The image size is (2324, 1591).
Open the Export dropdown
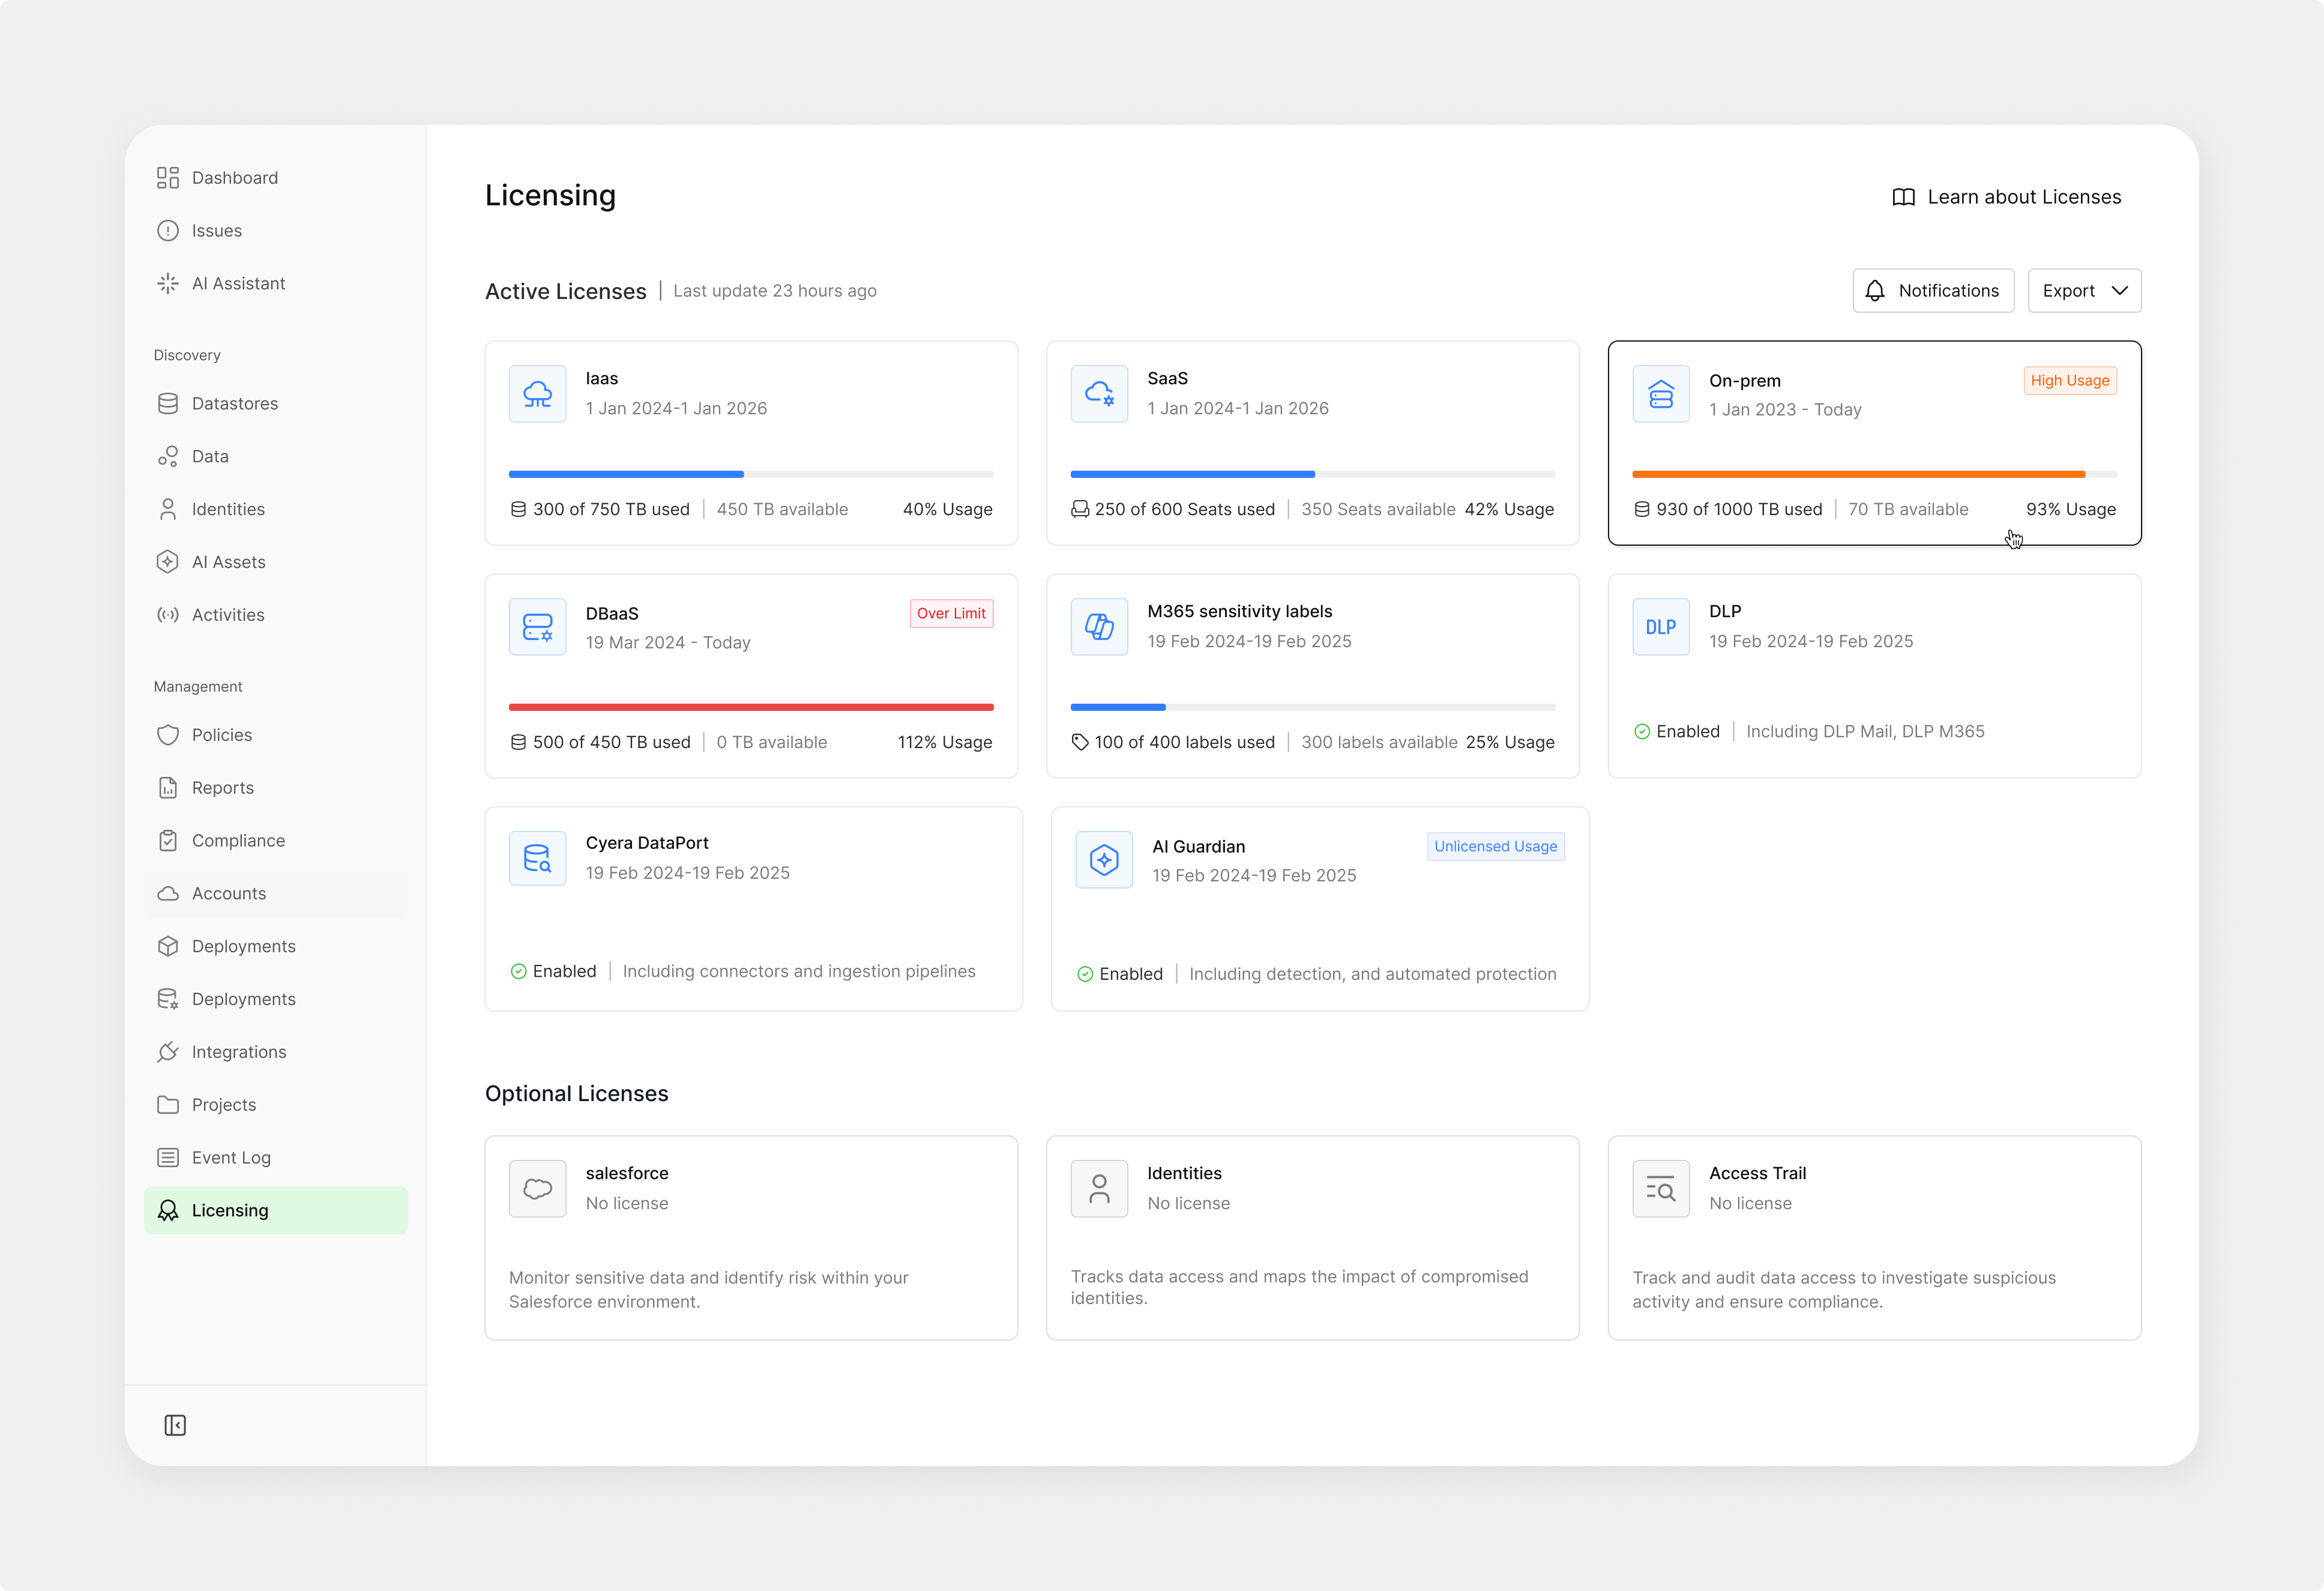tap(2084, 291)
